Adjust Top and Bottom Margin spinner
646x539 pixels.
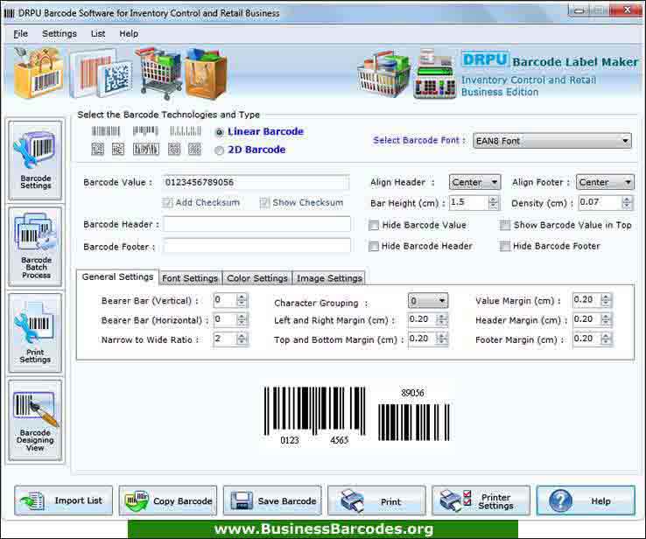coord(442,339)
